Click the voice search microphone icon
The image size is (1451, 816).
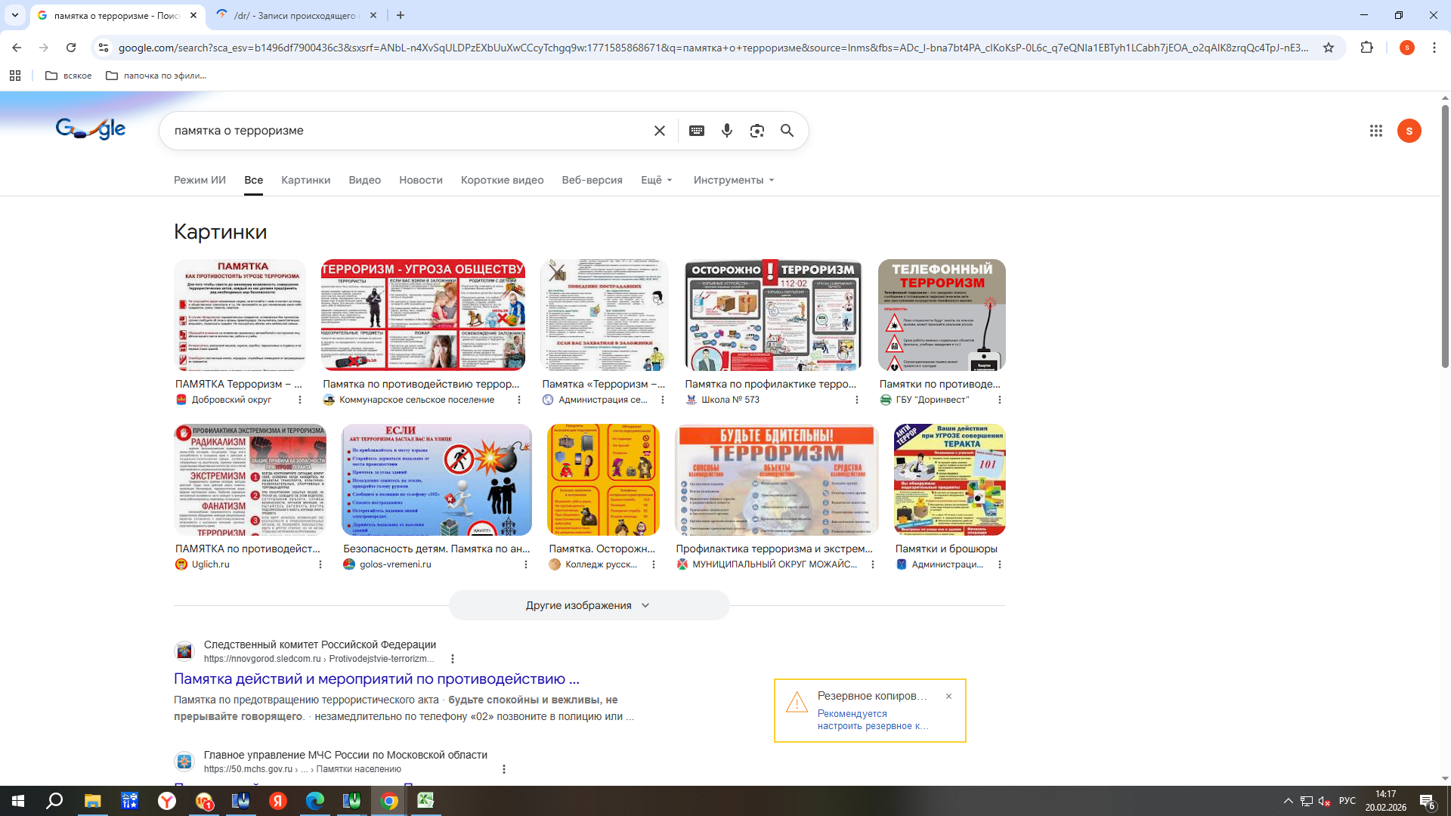[x=726, y=131]
